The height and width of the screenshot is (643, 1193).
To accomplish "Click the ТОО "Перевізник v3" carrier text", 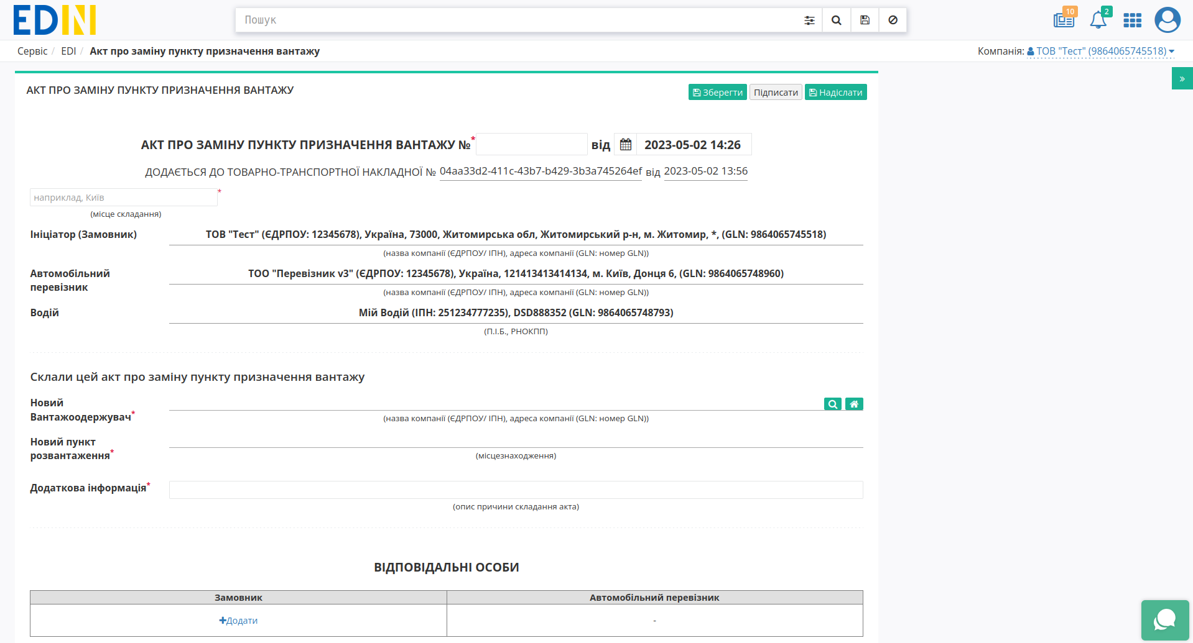I will (x=516, y=273).
